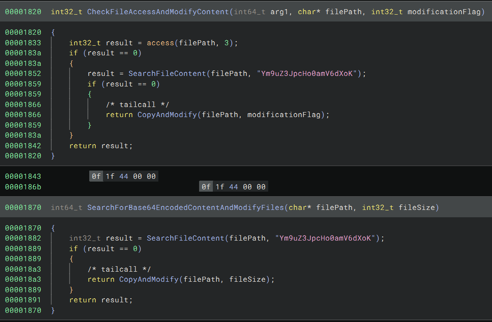Click the 44 byte on row 00001843

[124, 177]
